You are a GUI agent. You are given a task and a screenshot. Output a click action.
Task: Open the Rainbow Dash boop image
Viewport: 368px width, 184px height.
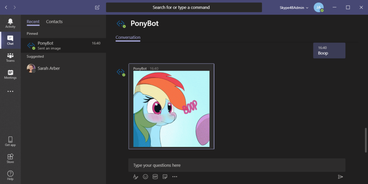click(x=171, y=109)
